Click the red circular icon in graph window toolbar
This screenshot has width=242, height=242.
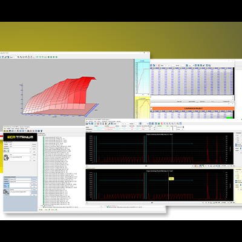point(98,123)
